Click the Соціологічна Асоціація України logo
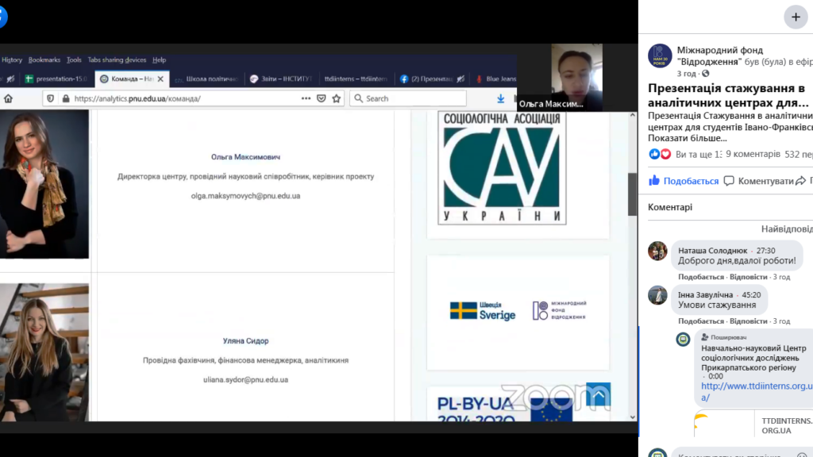813x457 pixels. tap(502, 168)
